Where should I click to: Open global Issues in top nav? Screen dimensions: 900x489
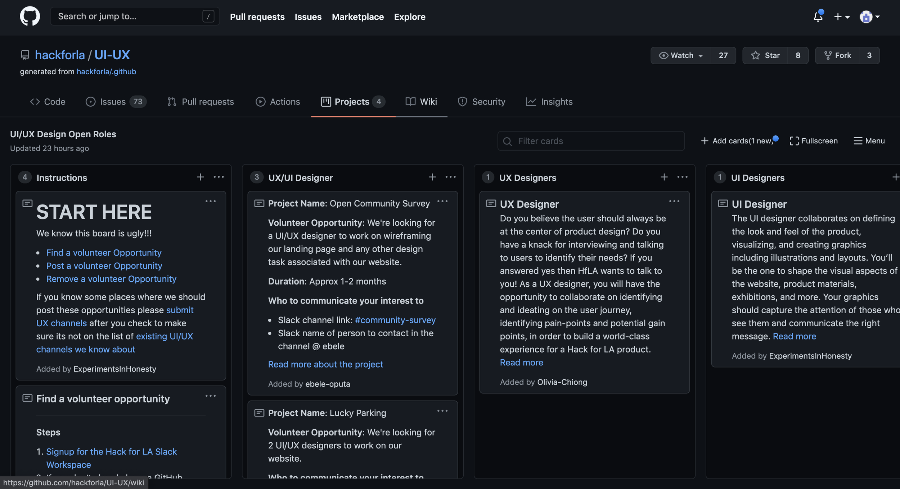pyautogui.click(x=308, y=17)
